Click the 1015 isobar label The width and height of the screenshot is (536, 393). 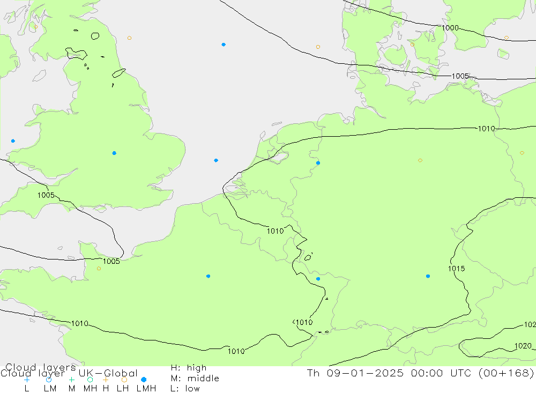pos(456,269)
